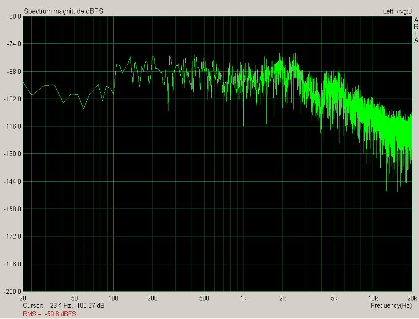Click the 1k frequency axis label

pos(243,298)
